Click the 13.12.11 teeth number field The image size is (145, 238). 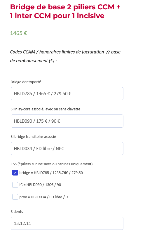tap(67, 223)
